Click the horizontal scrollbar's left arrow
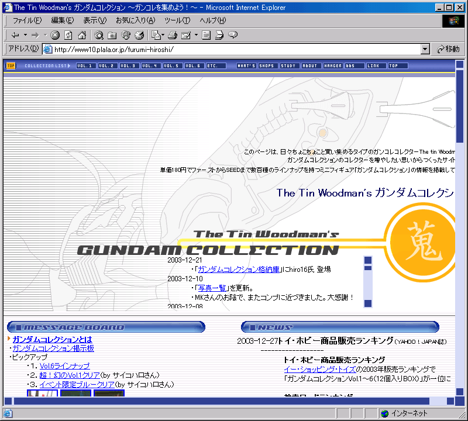The height and width of the screenshot is (421, 468). pyautogui.click(x=8, y=401)
